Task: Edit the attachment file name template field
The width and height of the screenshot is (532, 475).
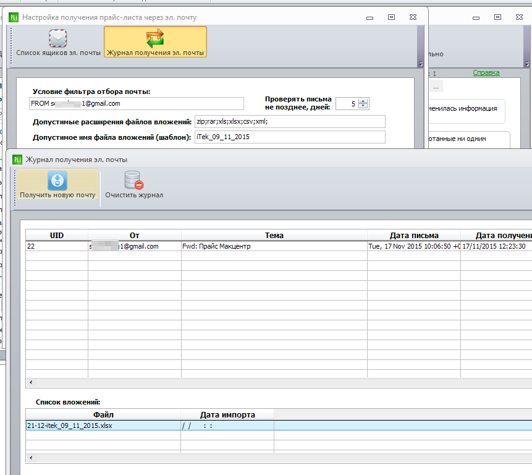Action: tap(290, 137)
